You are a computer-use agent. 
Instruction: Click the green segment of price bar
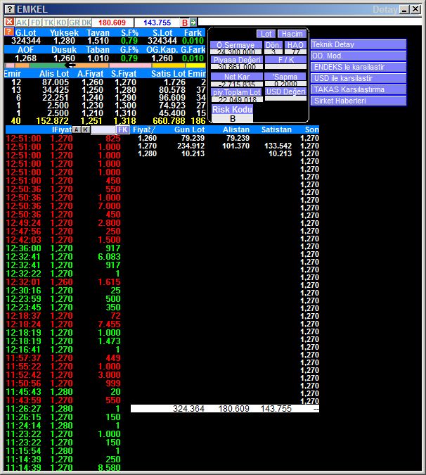[x=47, y=65]
